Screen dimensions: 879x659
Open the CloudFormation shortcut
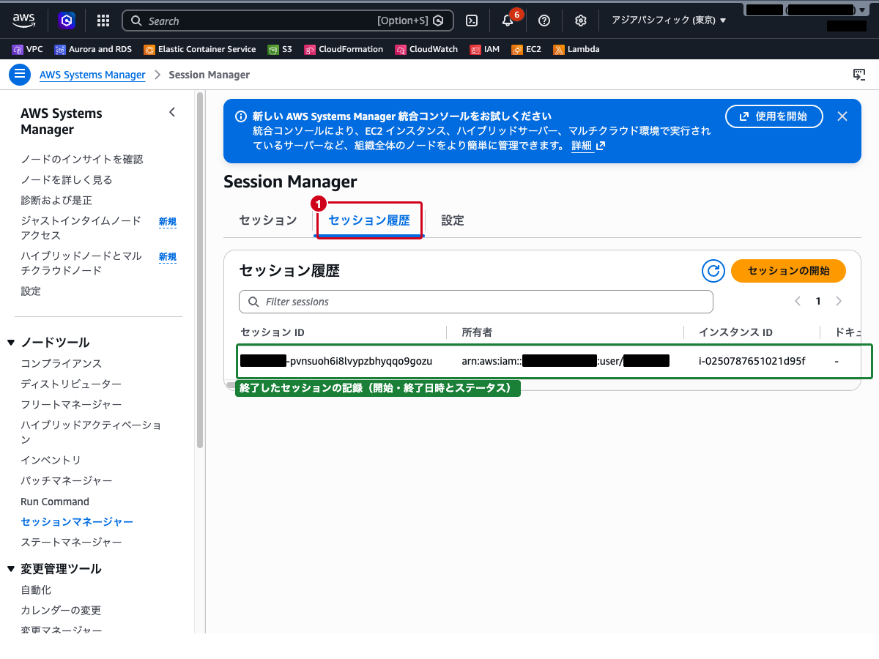pyautogui.click(x=344, y=49)
